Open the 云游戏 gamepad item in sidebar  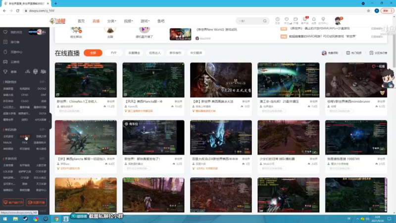15,61
